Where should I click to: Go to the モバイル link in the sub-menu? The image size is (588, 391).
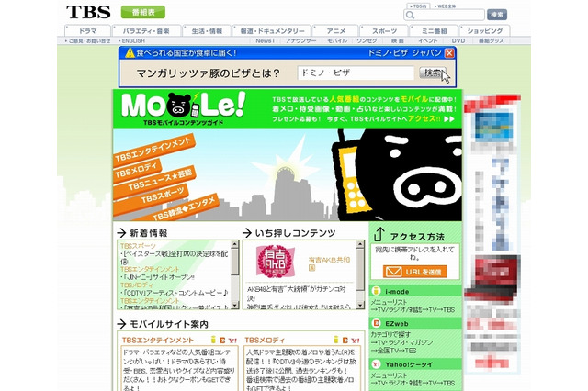tap(337, 40)
